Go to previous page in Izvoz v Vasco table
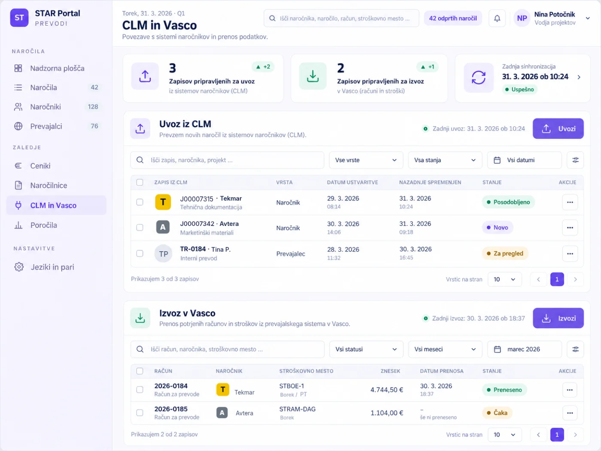This screenshot has width=601, height=451. tap(538, 435)
